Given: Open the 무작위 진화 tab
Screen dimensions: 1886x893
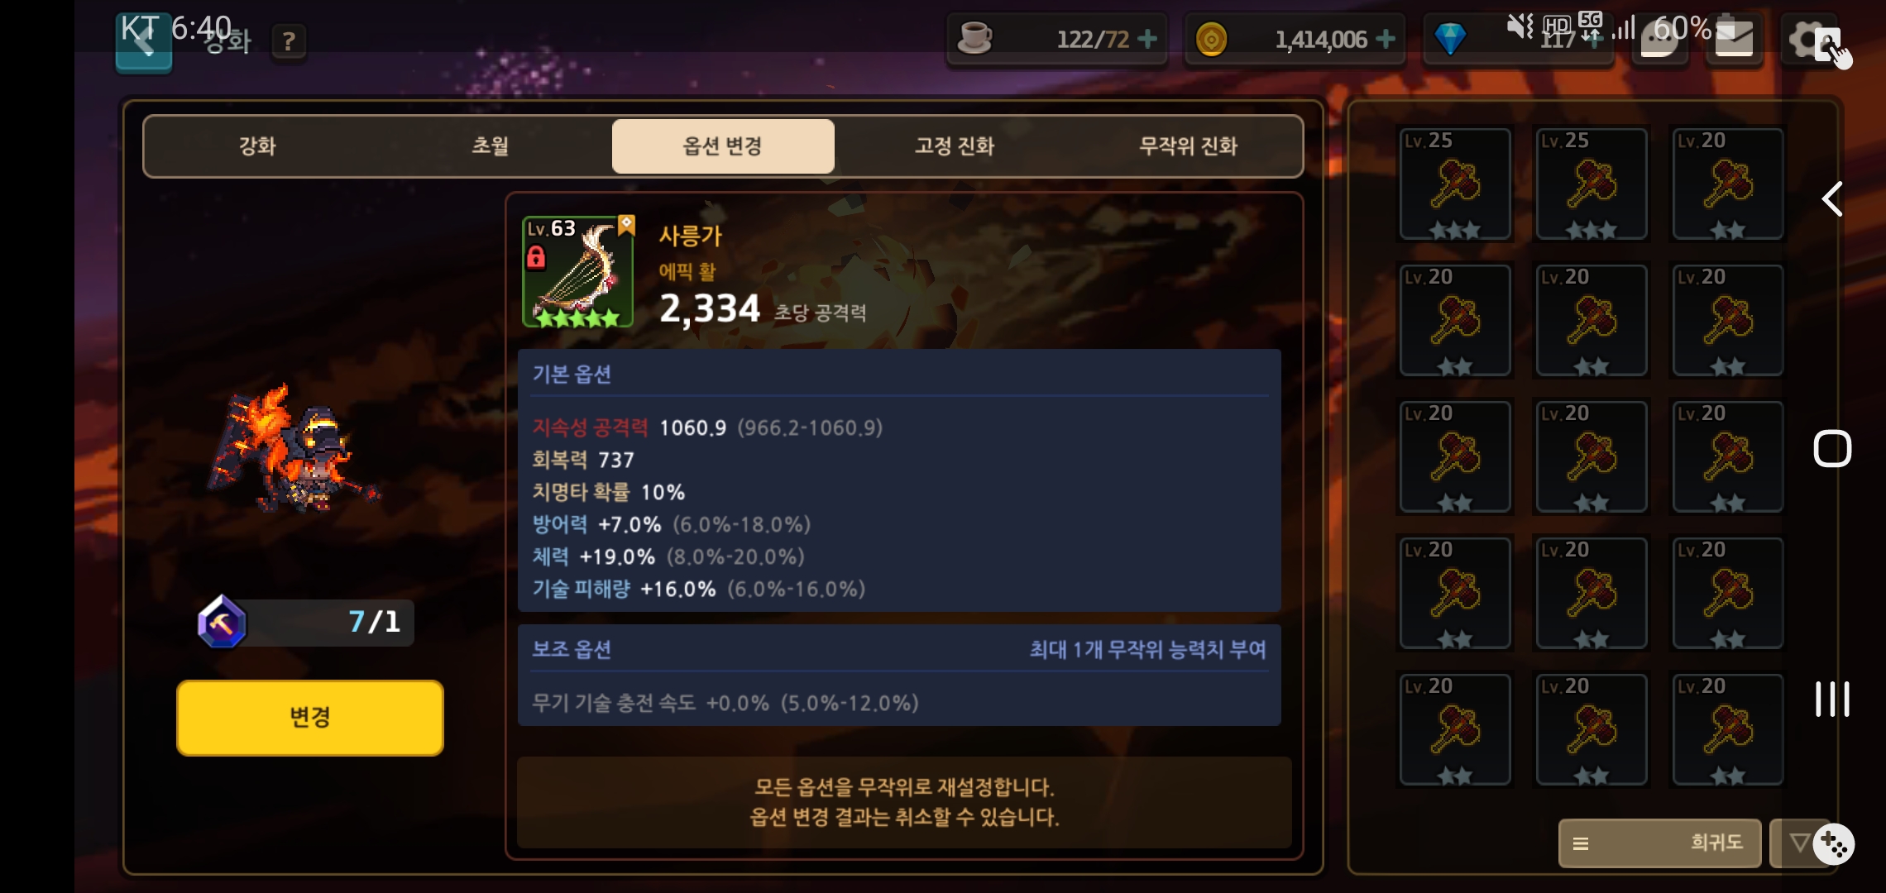Looking at the screenshot, I should coord(1188,146).
